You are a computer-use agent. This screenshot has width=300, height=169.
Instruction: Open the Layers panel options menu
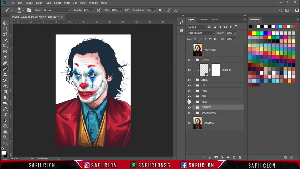coord(245,20)
